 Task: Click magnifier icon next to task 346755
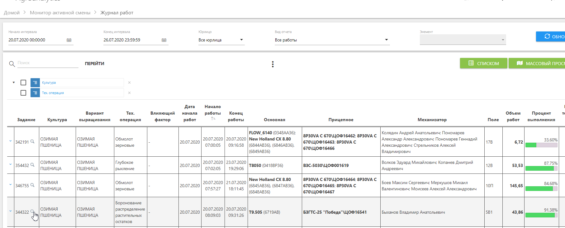32,185
